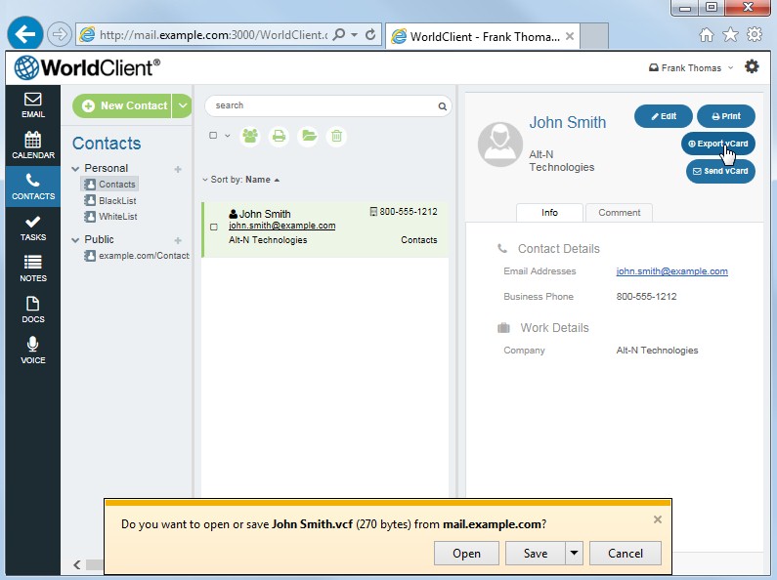Add a new Public folder with plus icon
This screenshot has width=777, height=580.
tap(178, 240)
